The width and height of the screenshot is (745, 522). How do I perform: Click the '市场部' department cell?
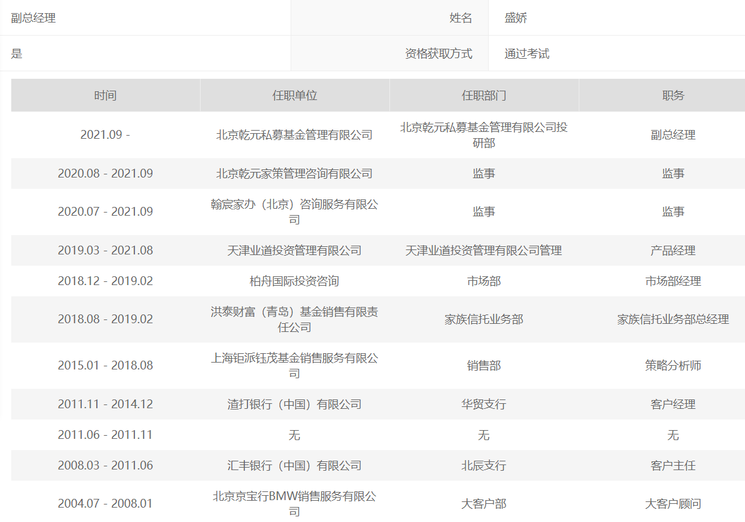[x=484, y=281]
